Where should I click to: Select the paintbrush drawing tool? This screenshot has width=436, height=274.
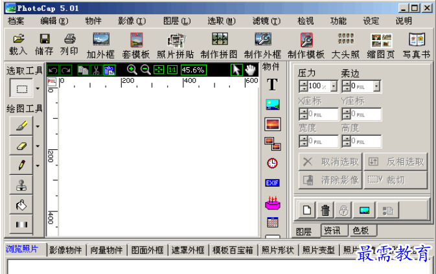point(21,126)
